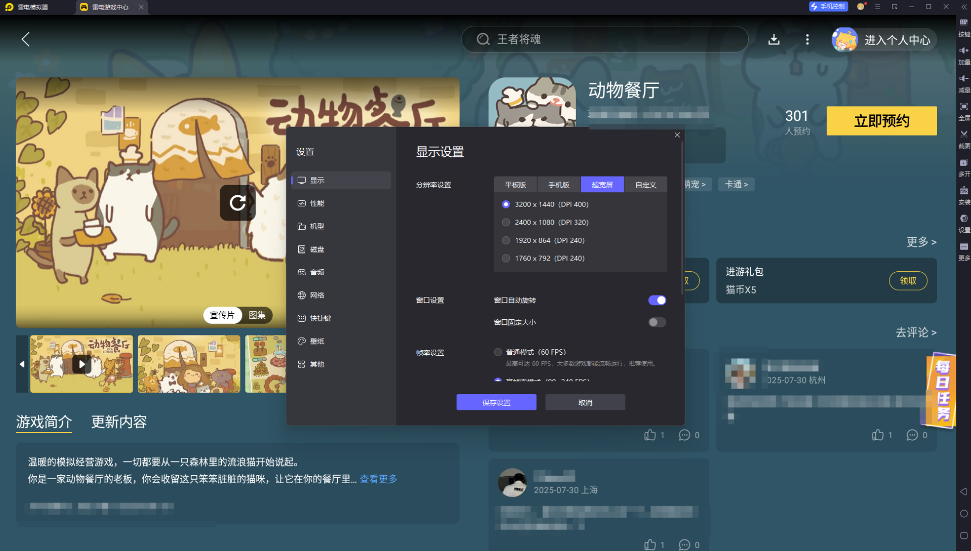971x551 pixels.
Task: Switch to 平板版 resolution tab
Action: [515, 185]
